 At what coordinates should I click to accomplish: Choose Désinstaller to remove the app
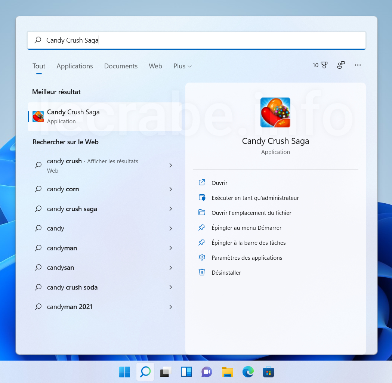(226, 273)
